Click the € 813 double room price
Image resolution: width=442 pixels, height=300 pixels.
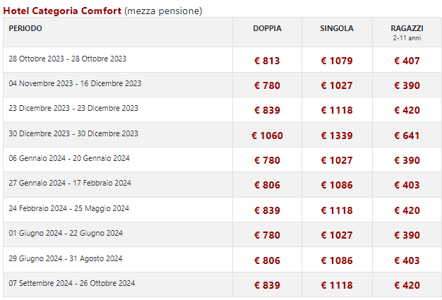click(267, 61)
